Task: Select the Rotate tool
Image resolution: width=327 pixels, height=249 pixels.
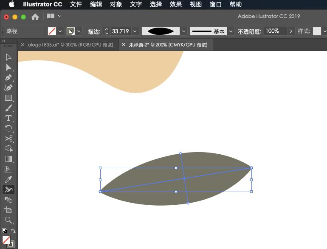Action: (x=8, y=128)
